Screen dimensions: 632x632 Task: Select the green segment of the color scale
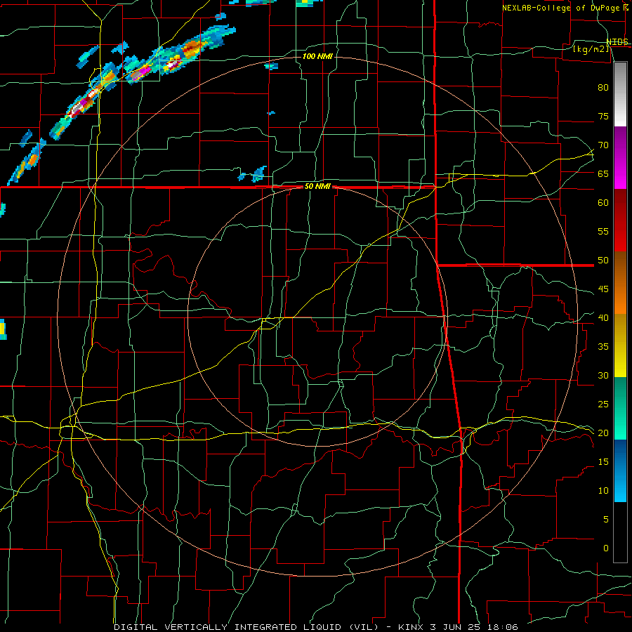[620, 408]
